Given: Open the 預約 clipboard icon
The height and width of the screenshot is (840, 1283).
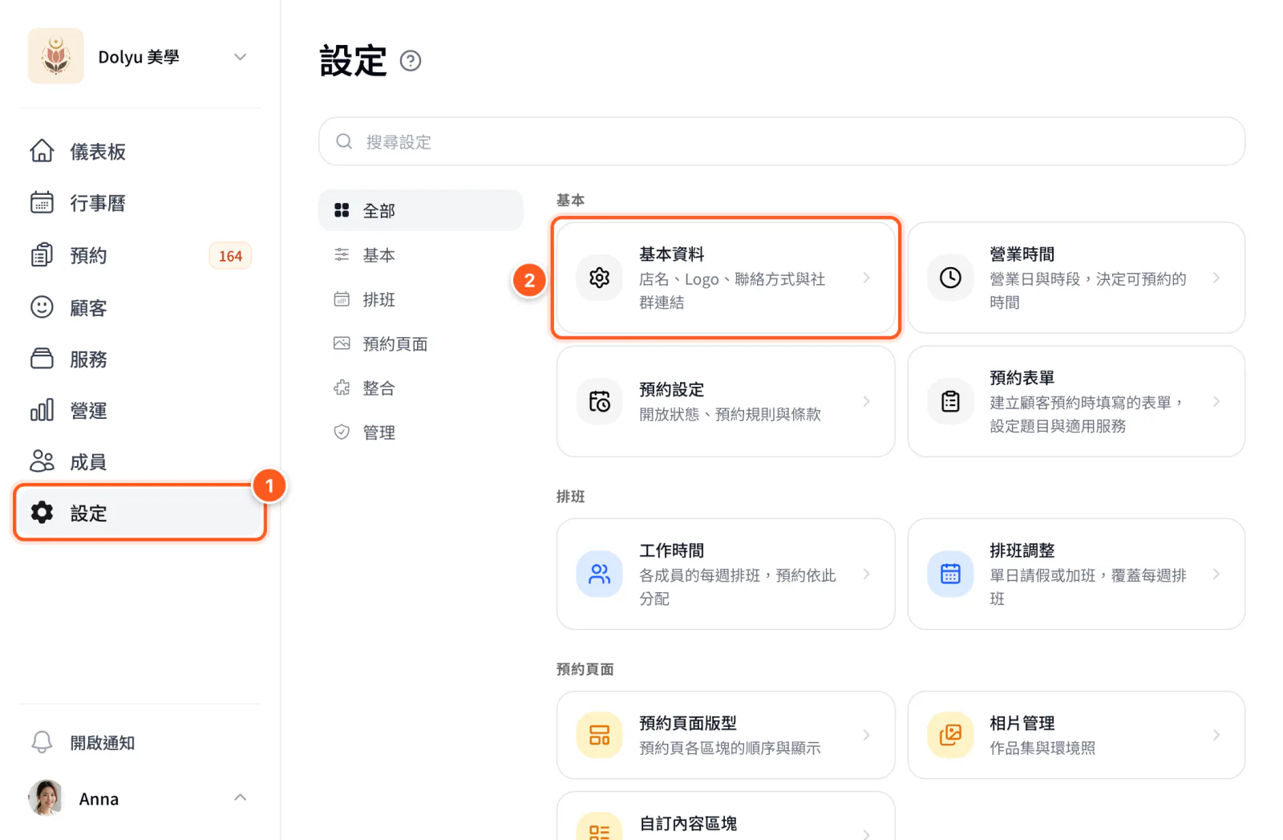Looking at the screenshot, I should coord(42,255).
